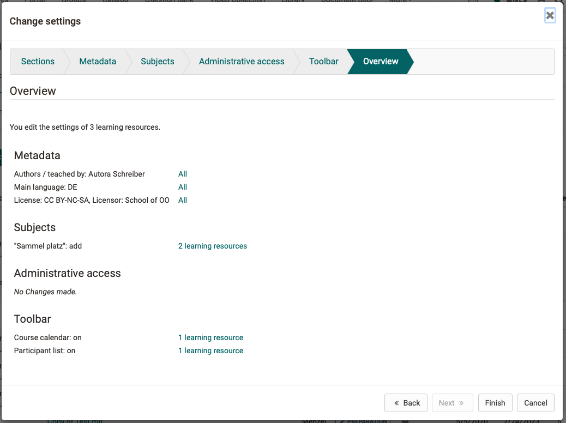The image size is (566, 423).
Task: View the 2 learning resources for Sammel platz
Action: pyautogui.click(x=212, y=246)
